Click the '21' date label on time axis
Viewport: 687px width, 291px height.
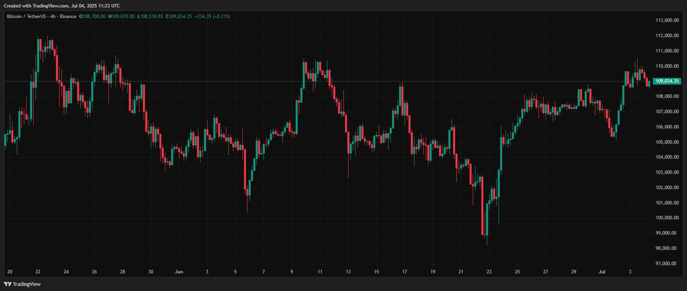click(461, 272)
